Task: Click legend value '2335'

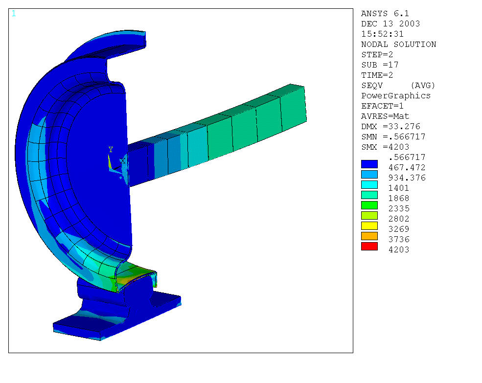Action: (x=398, y=209)
